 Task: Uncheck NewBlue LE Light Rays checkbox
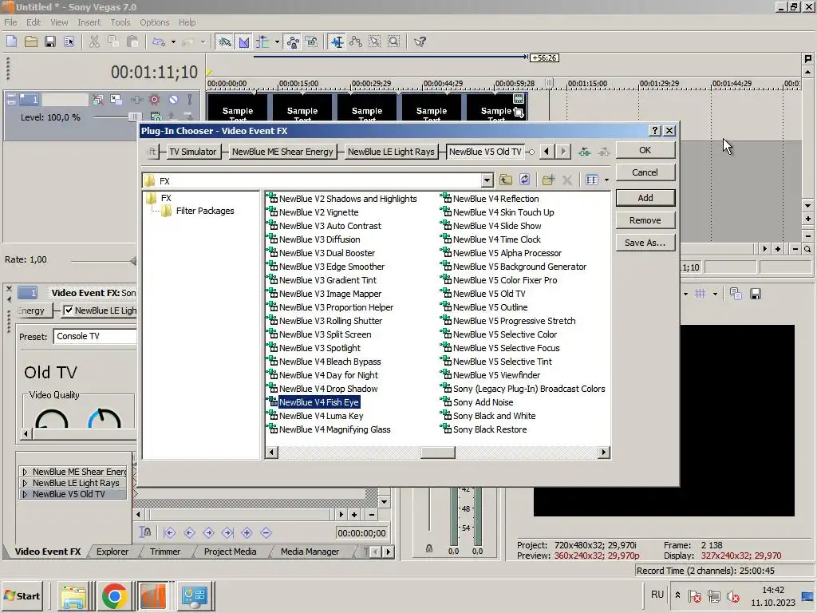pyautogui.click(x=68, y=310)
